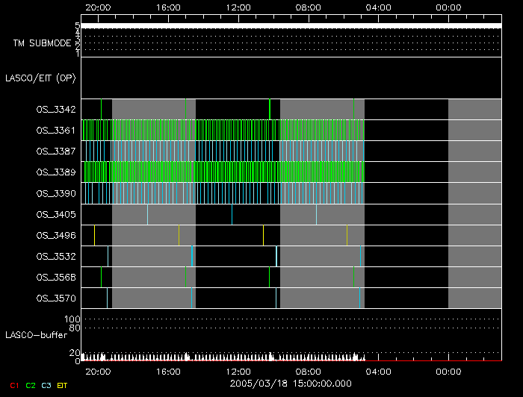Select the OS_3532 row label

(56, 257)
